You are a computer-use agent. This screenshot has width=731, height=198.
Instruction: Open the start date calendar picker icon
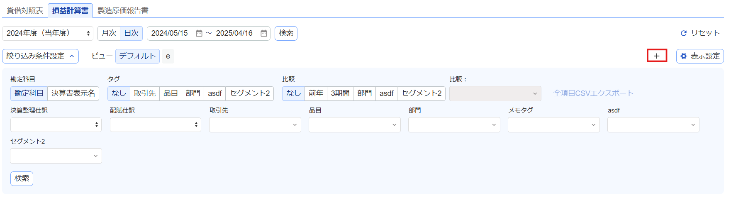tap(199, 33)
